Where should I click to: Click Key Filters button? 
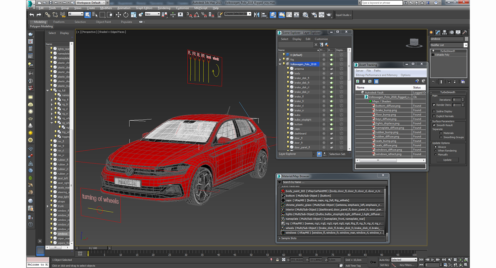[x=407, y=265]
